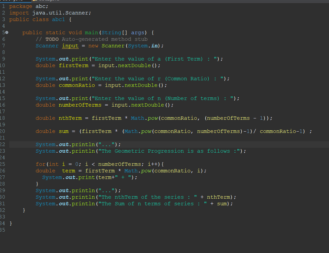Click the package abc declaration line
The image size is (329, 253).
(29, 6)
